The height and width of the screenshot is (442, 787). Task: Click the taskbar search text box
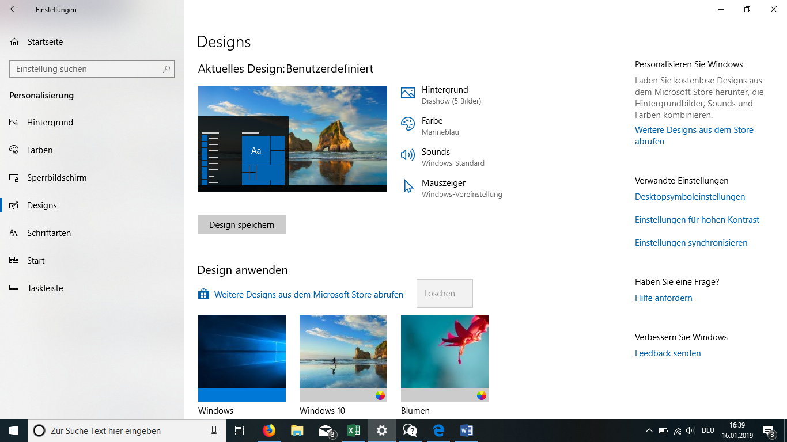(127, 430)
